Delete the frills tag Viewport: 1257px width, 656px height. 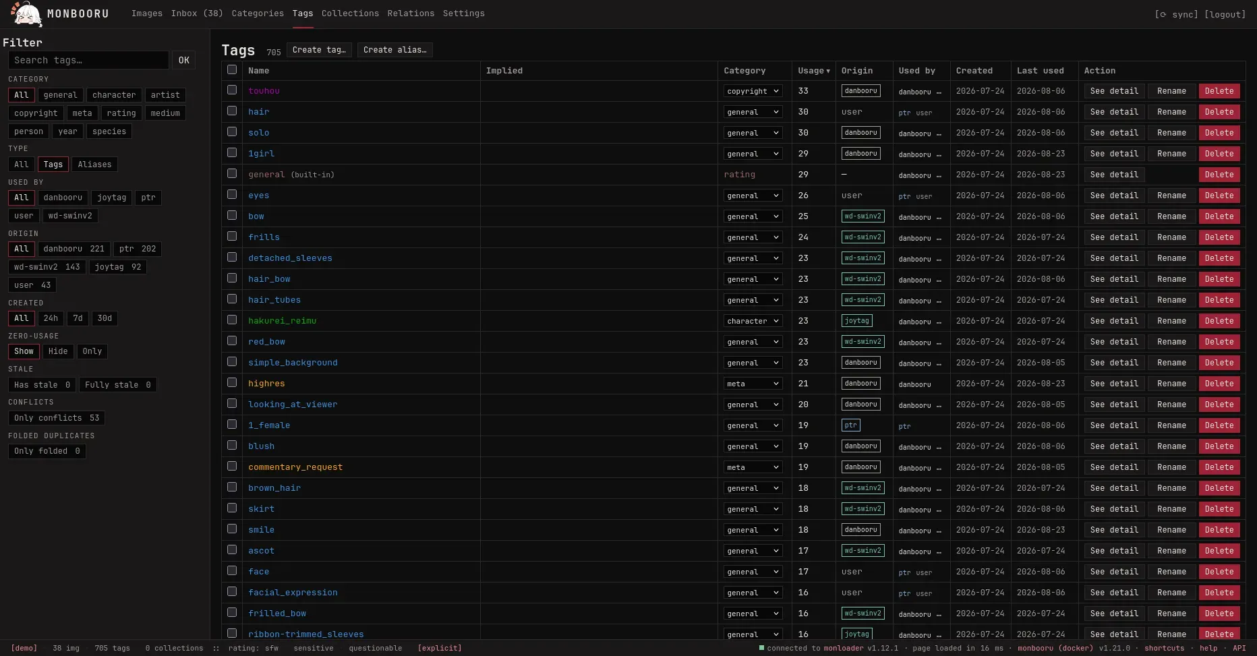point(1219,237)
